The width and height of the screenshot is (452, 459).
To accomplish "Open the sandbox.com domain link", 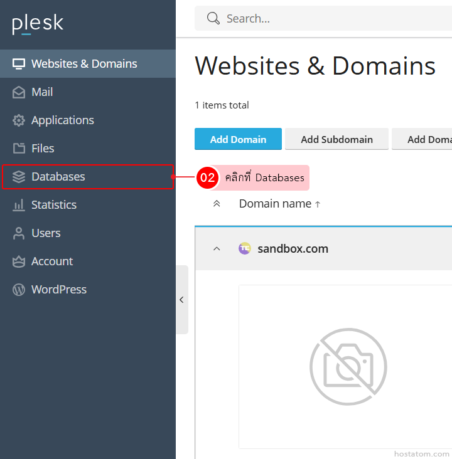I will (293, 249).
